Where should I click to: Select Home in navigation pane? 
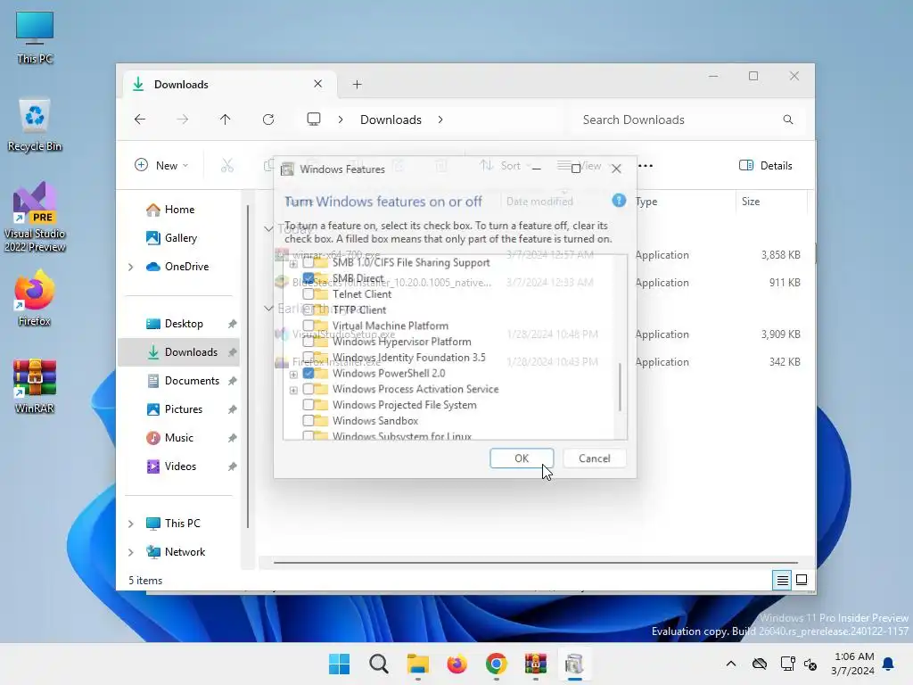point(178,209)
